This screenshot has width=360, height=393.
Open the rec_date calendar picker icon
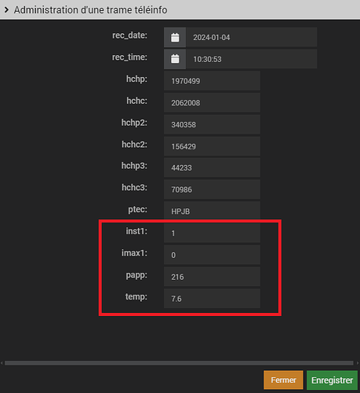pyautogui.click(x=175, y=38)
